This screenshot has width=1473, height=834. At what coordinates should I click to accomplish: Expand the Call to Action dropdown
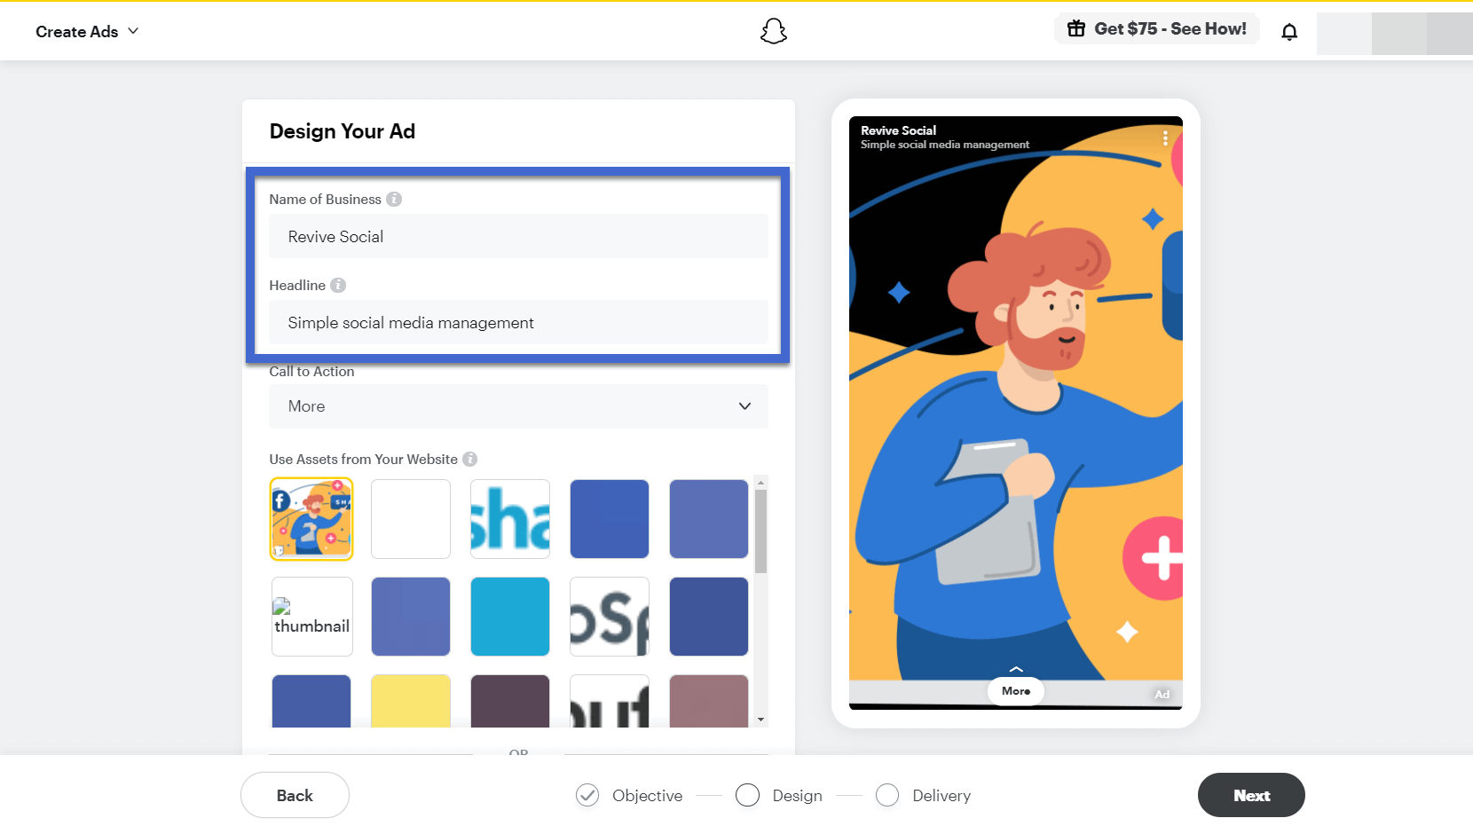[518, 406]
